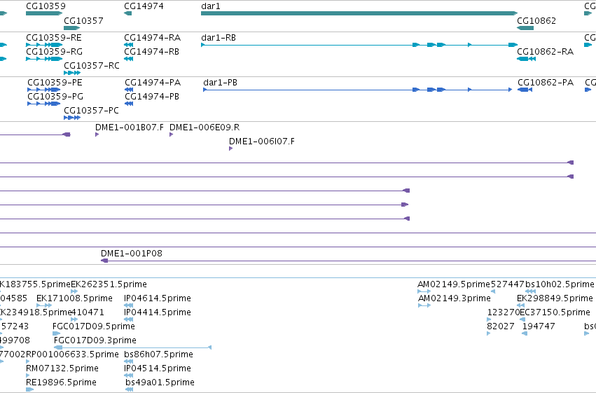The height and width of the screenshot is (393, 596).
Task: Select the CG10357-PC protein glyph
Action: click(72, 118)
